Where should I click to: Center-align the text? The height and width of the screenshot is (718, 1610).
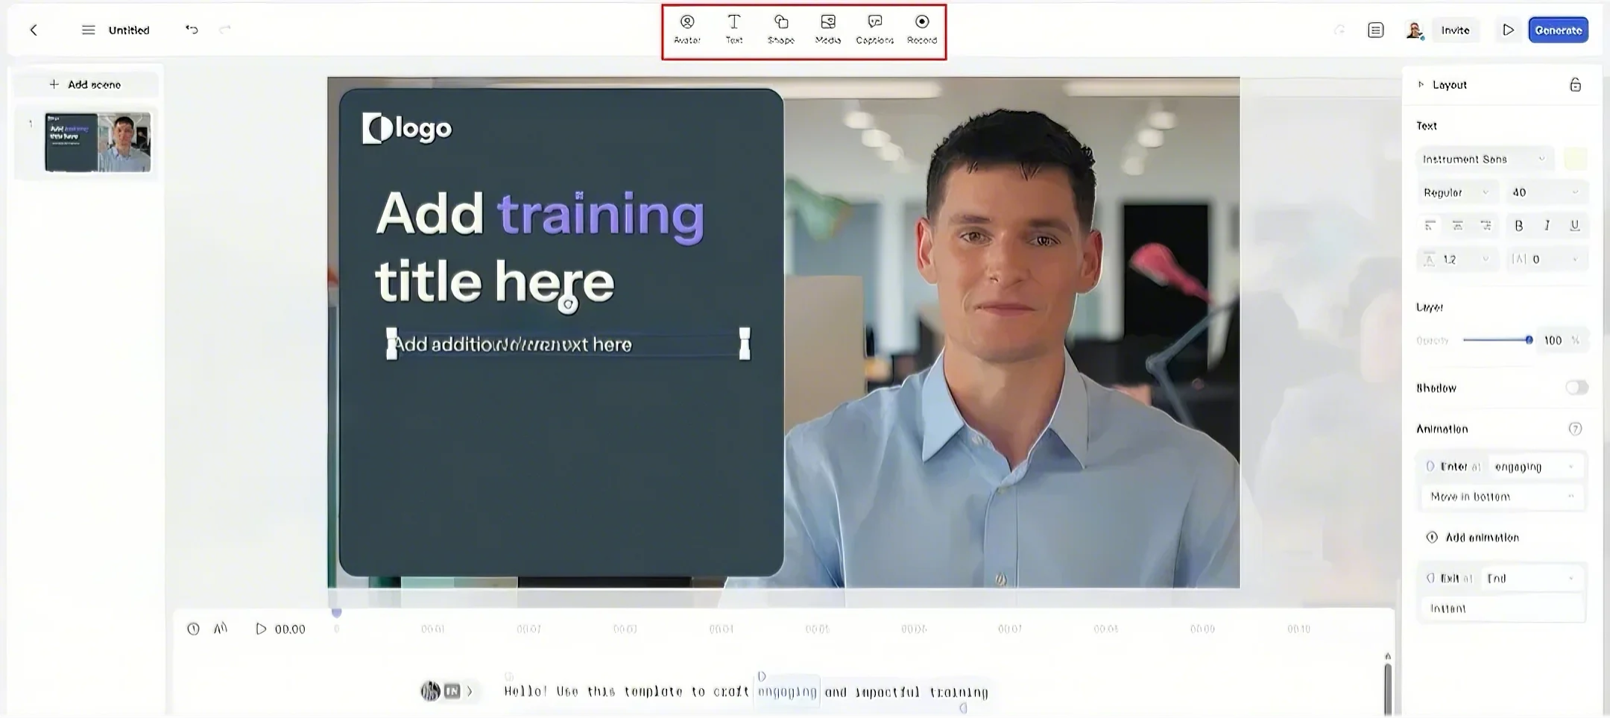[1458, 225]
